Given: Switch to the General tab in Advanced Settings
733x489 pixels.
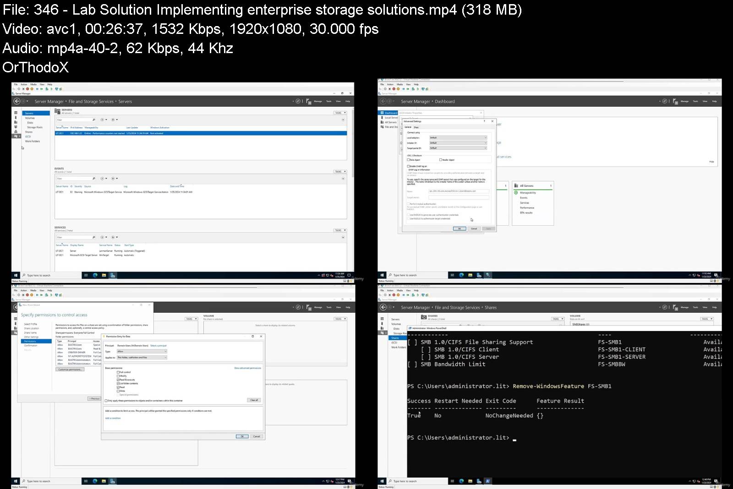Looking at the screenshot, I should click(407, 127).
